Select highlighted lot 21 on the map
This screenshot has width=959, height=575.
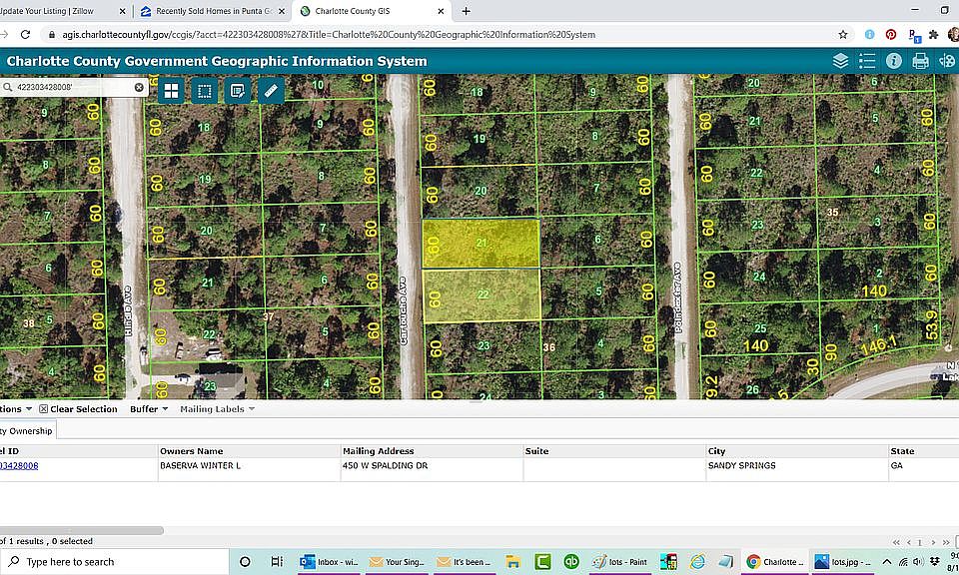point(480,244)
